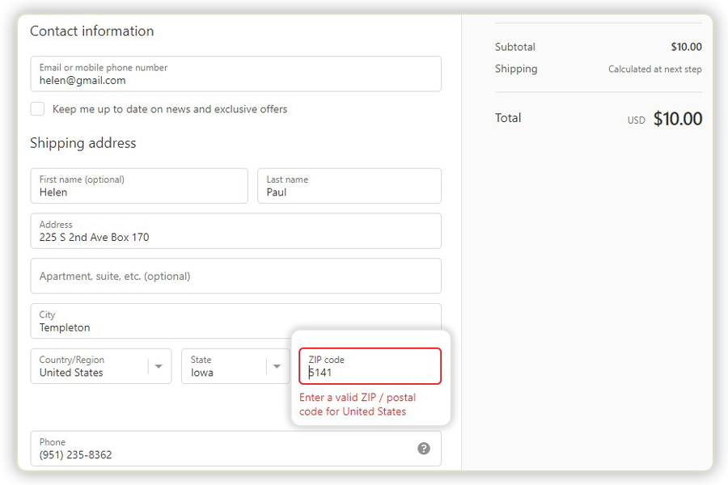Tick the news and exclusive offers checkbox
This screenshot has height=485, width=728.
(x=37, y=109)
